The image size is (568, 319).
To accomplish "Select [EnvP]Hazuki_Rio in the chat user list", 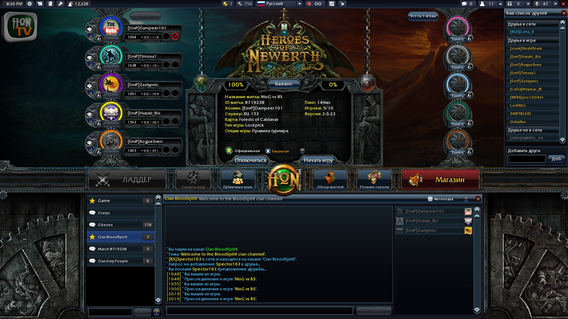I will (x=434, y=221).
